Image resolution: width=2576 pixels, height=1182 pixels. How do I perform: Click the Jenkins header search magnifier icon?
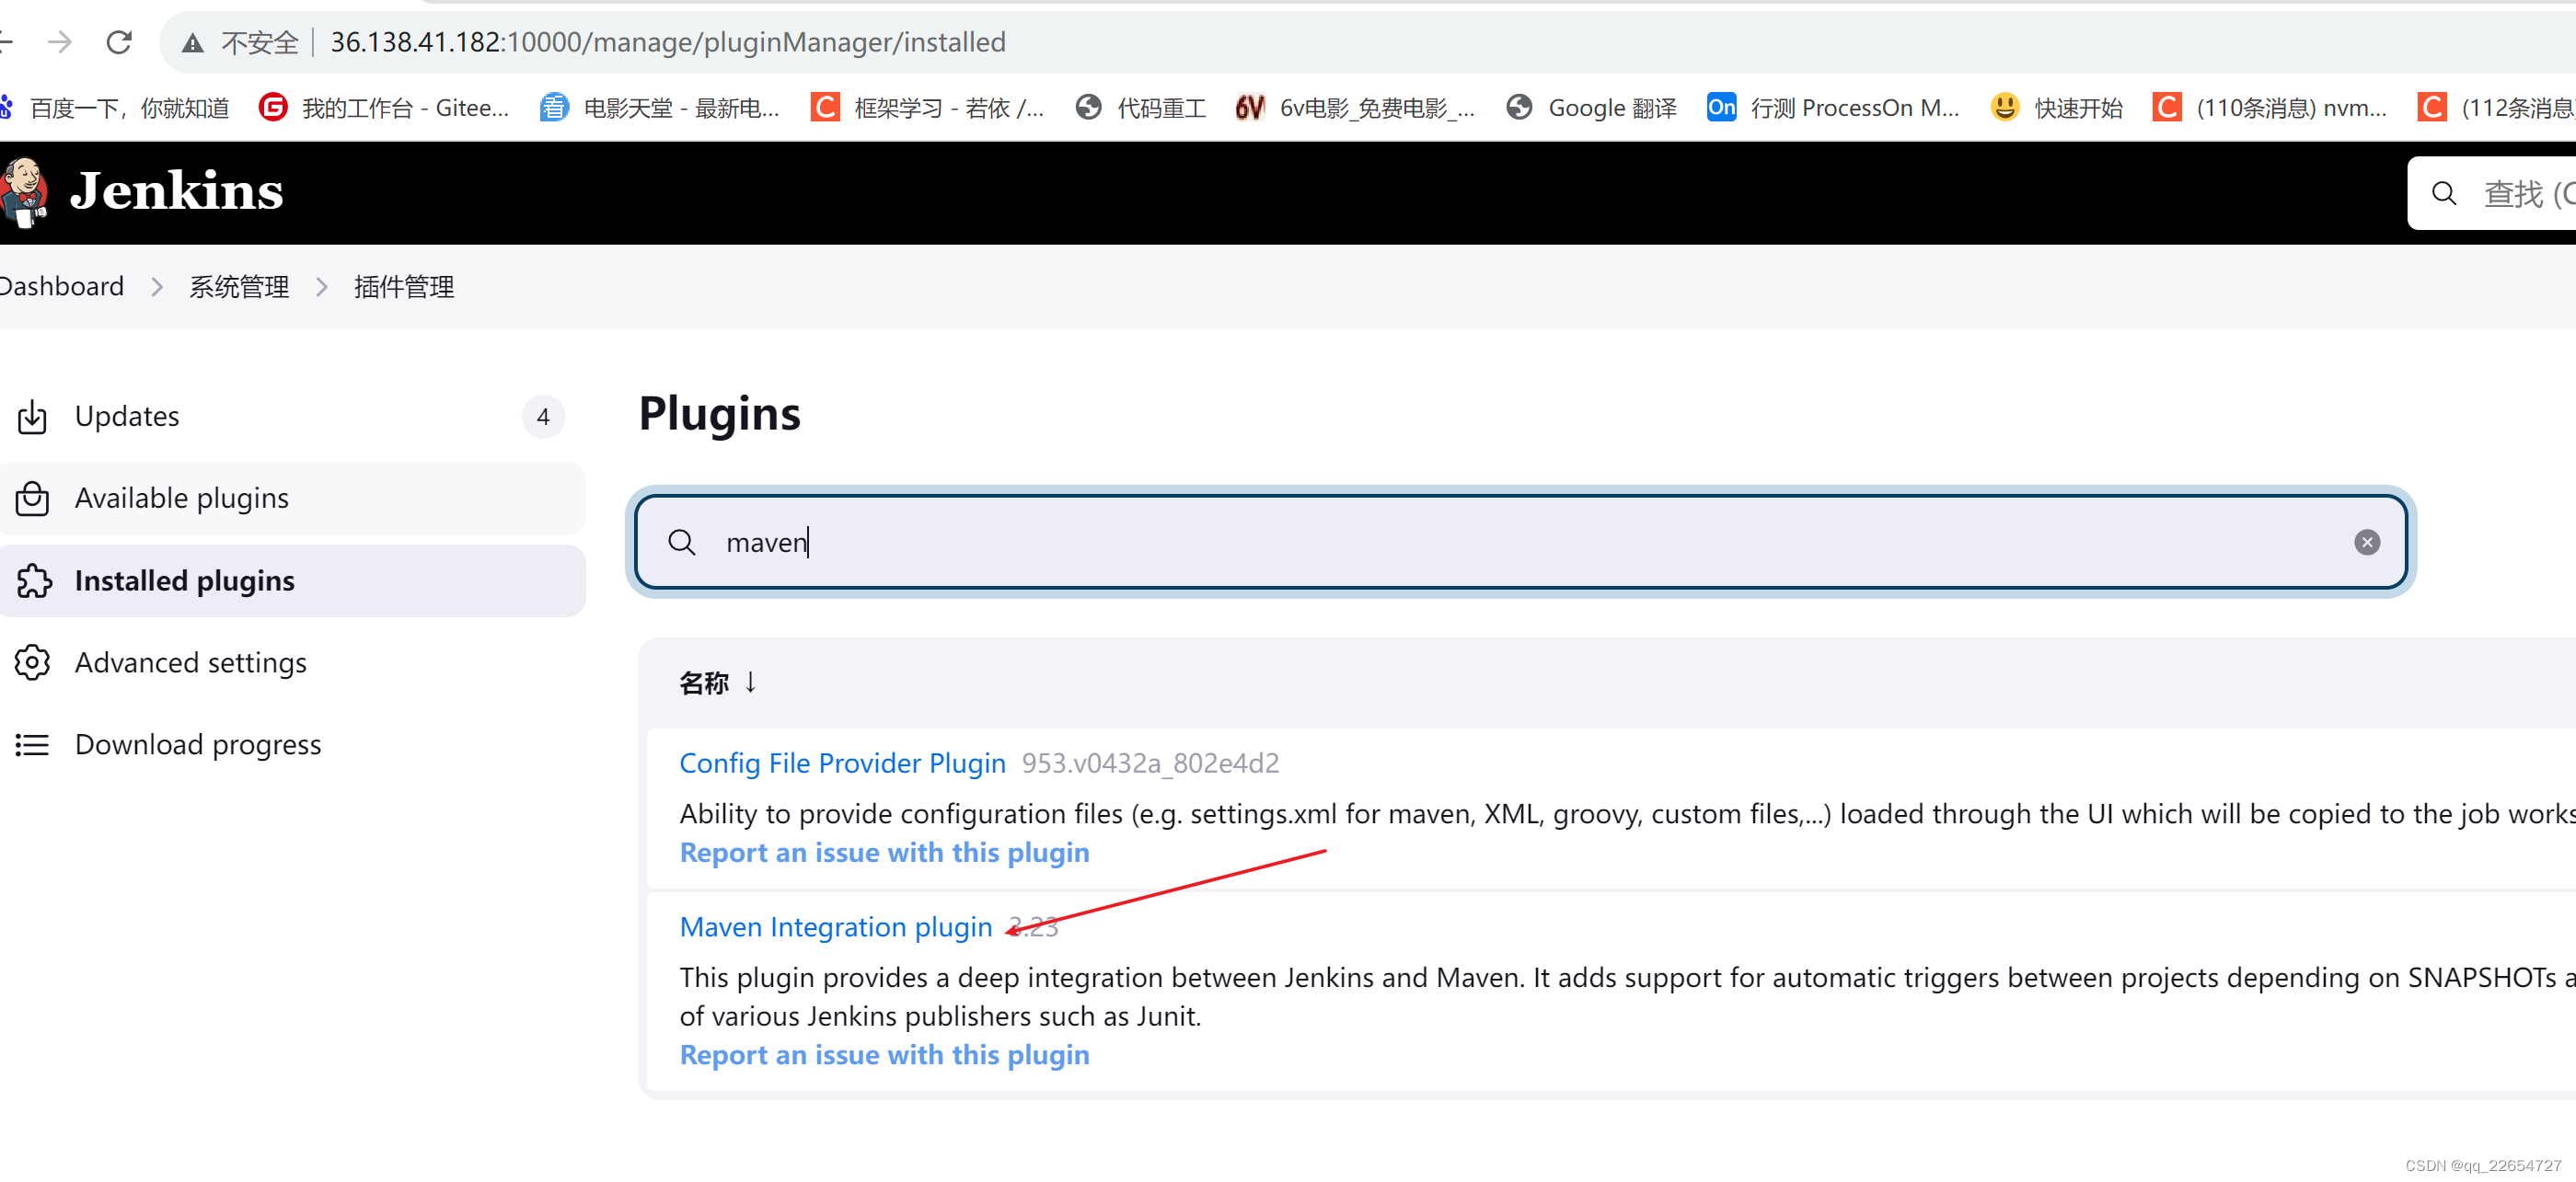coord(2444,193)
